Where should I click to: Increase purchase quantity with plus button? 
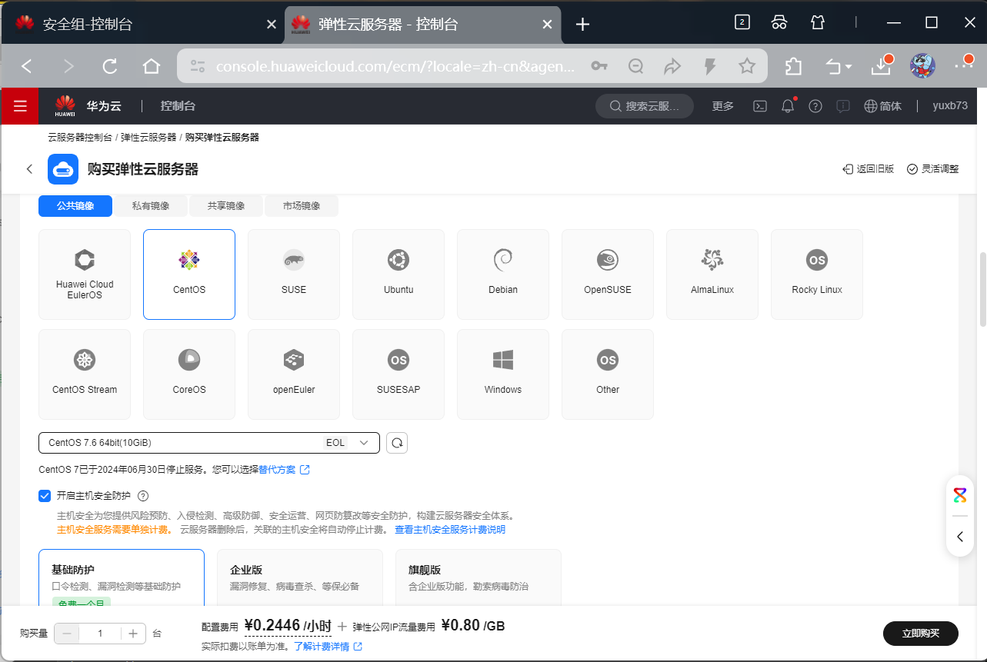[133, 634]
